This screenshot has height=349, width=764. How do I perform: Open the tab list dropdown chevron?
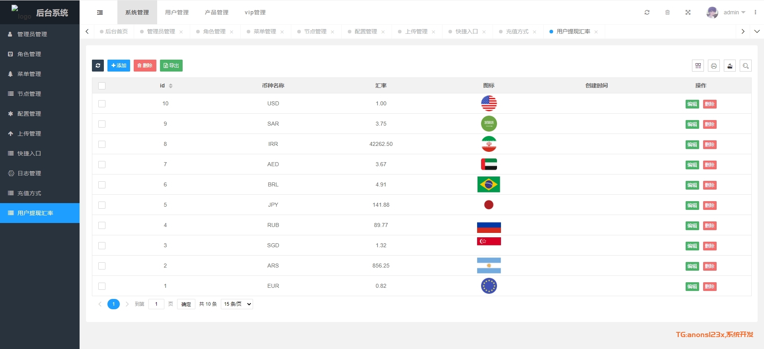757,31
